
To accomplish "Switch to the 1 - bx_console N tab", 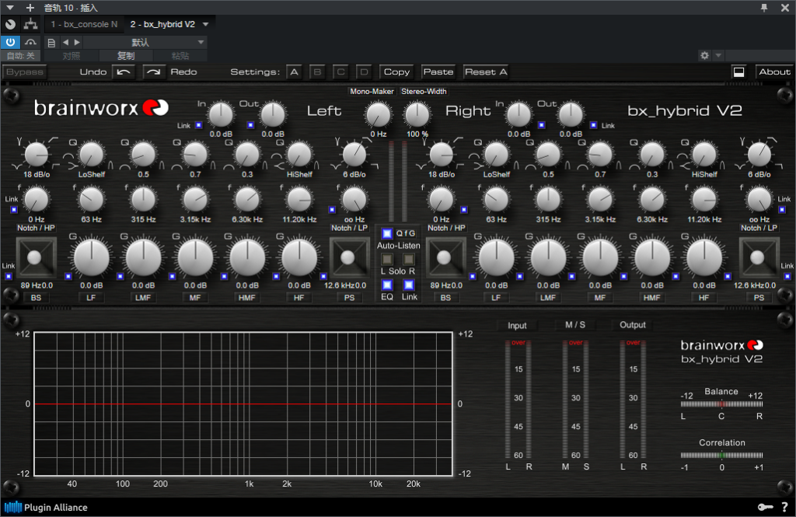I will tap(84, 24).
